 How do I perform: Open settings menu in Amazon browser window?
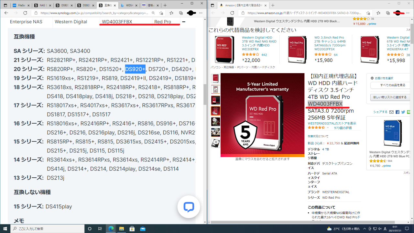pyautogui.click(x=408, y=13)
